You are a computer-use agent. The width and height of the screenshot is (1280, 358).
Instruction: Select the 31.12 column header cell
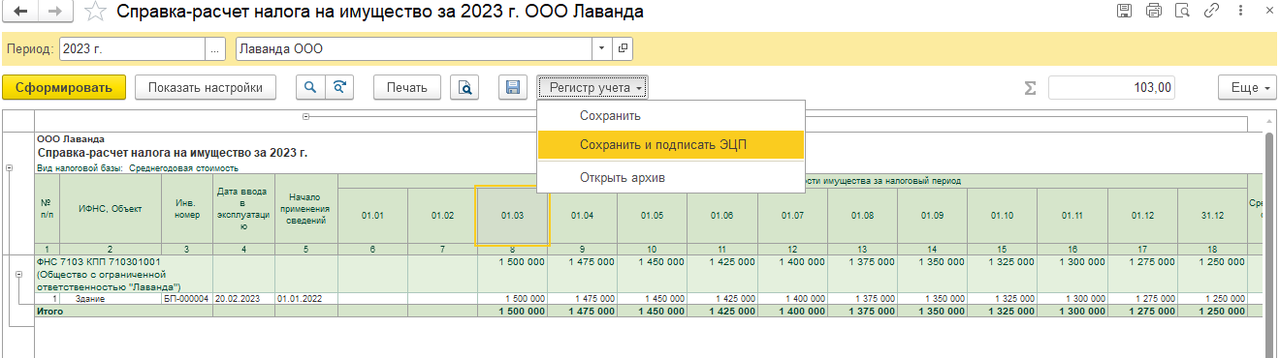1212,215
